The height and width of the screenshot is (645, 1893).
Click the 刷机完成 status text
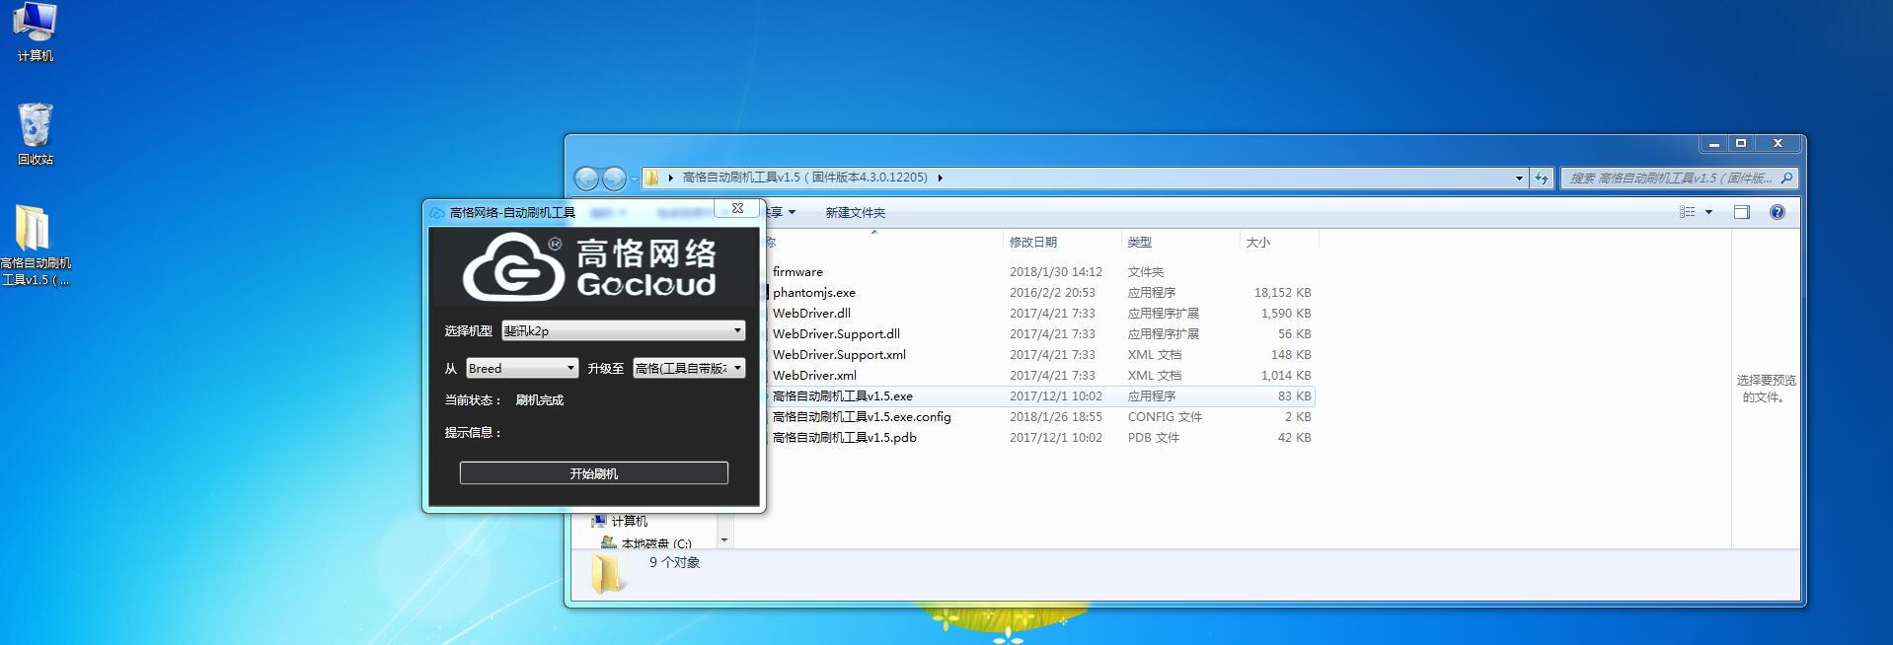pos(539,400)
